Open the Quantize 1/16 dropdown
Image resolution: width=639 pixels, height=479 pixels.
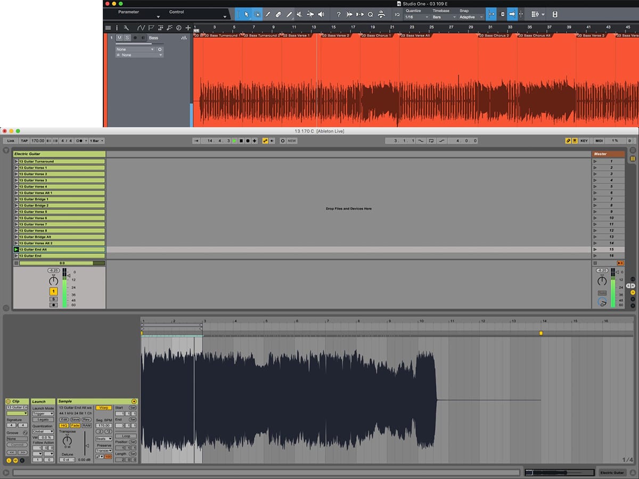[x=416, y=17]
